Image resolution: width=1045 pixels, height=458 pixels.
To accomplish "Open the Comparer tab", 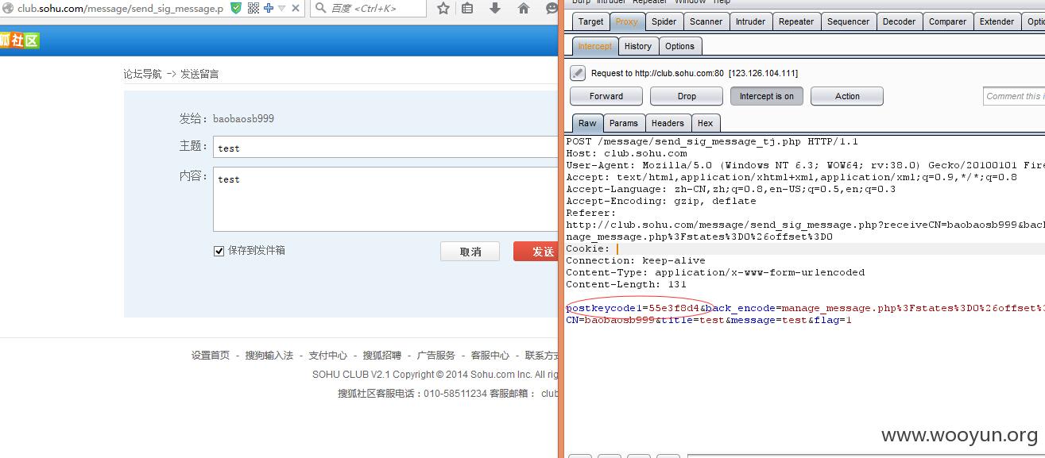I will click(x=947, y=21).
